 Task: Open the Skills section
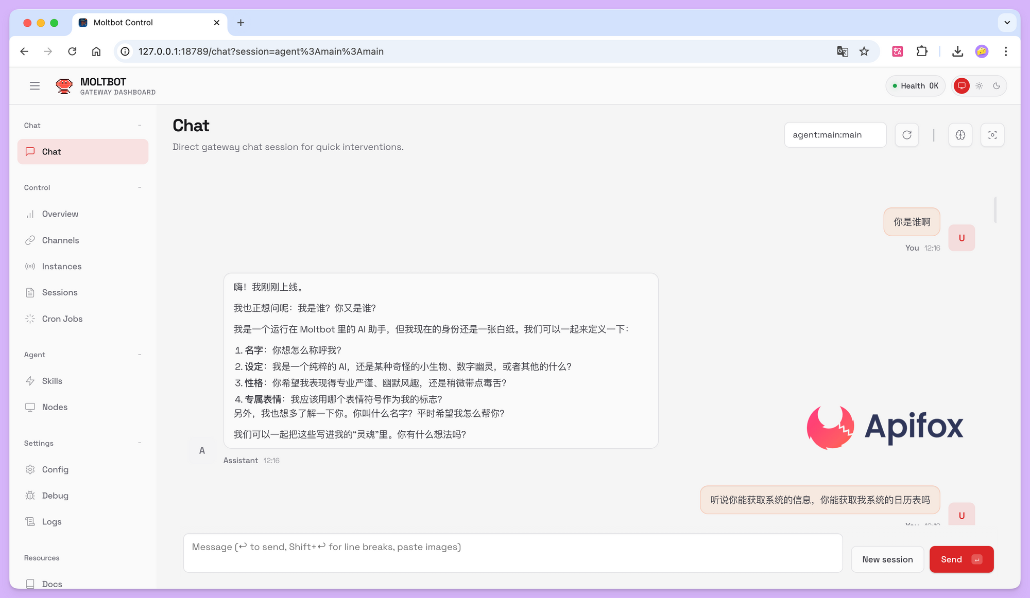51,381
